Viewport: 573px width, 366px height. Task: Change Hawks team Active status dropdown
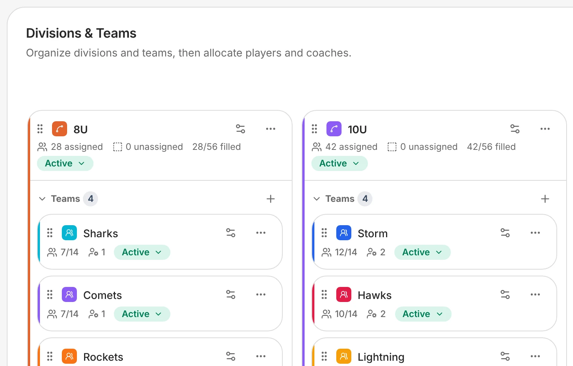(423, 314)
